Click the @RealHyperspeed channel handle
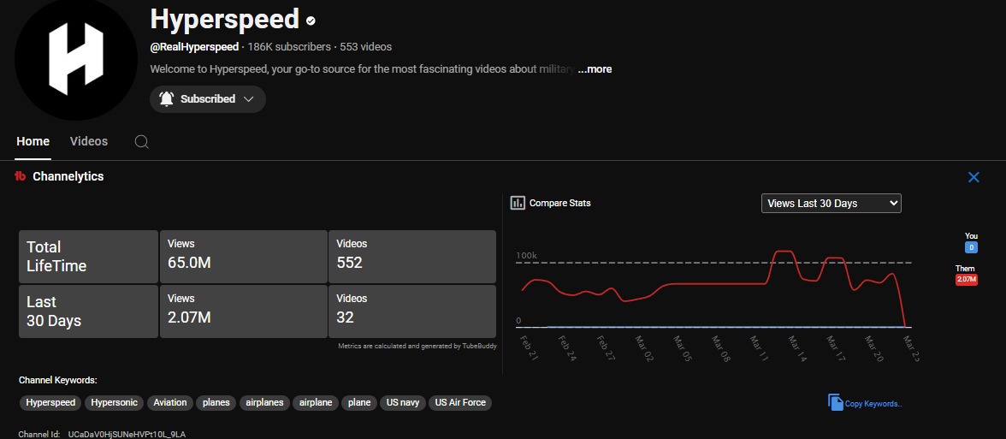Image resolution: width=1006 pixels, height=439 pixels. (x=194, y=47)
